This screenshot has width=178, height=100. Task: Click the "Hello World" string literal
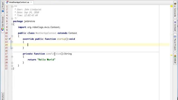46,60
